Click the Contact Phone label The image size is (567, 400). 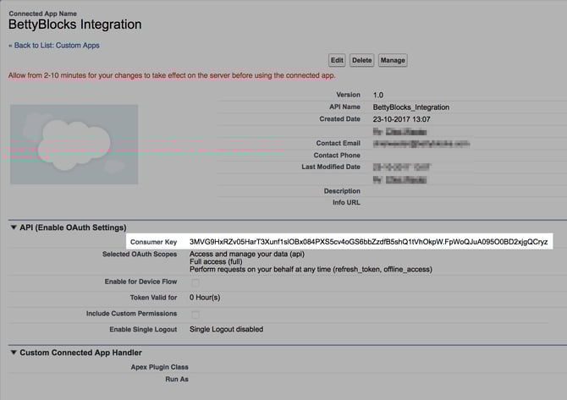(x=337, y=156)
